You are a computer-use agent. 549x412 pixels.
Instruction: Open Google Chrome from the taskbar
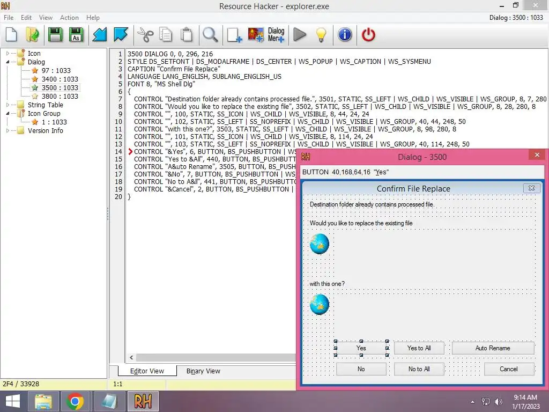(x=74, y=401)
